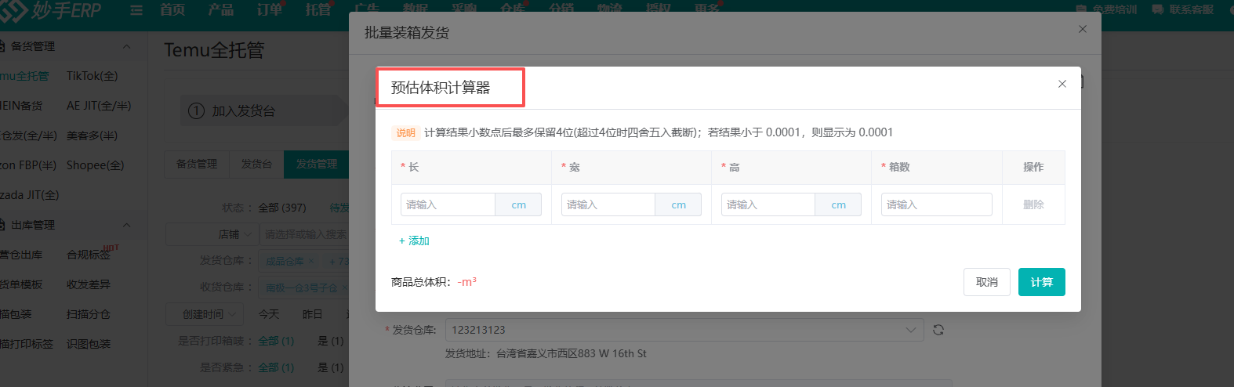This screenshot has height=387, width=1234.
Task: Switch to the 备货管理 tab
Action: coord(197,164)
